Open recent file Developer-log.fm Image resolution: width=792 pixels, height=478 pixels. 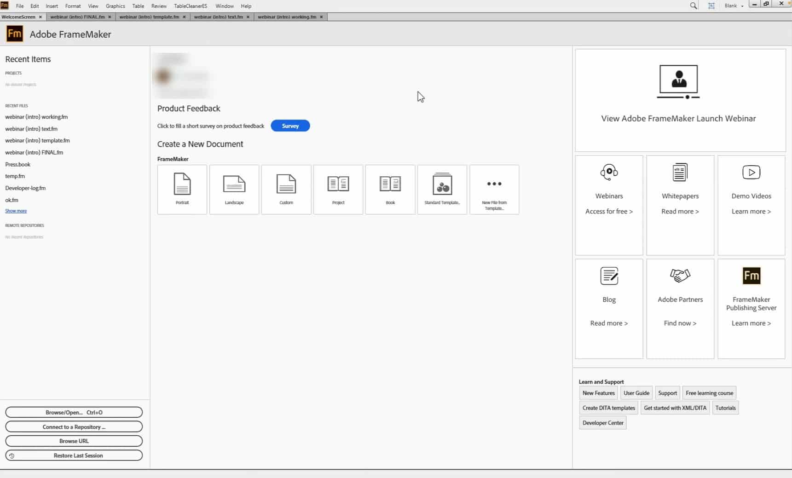25,188
